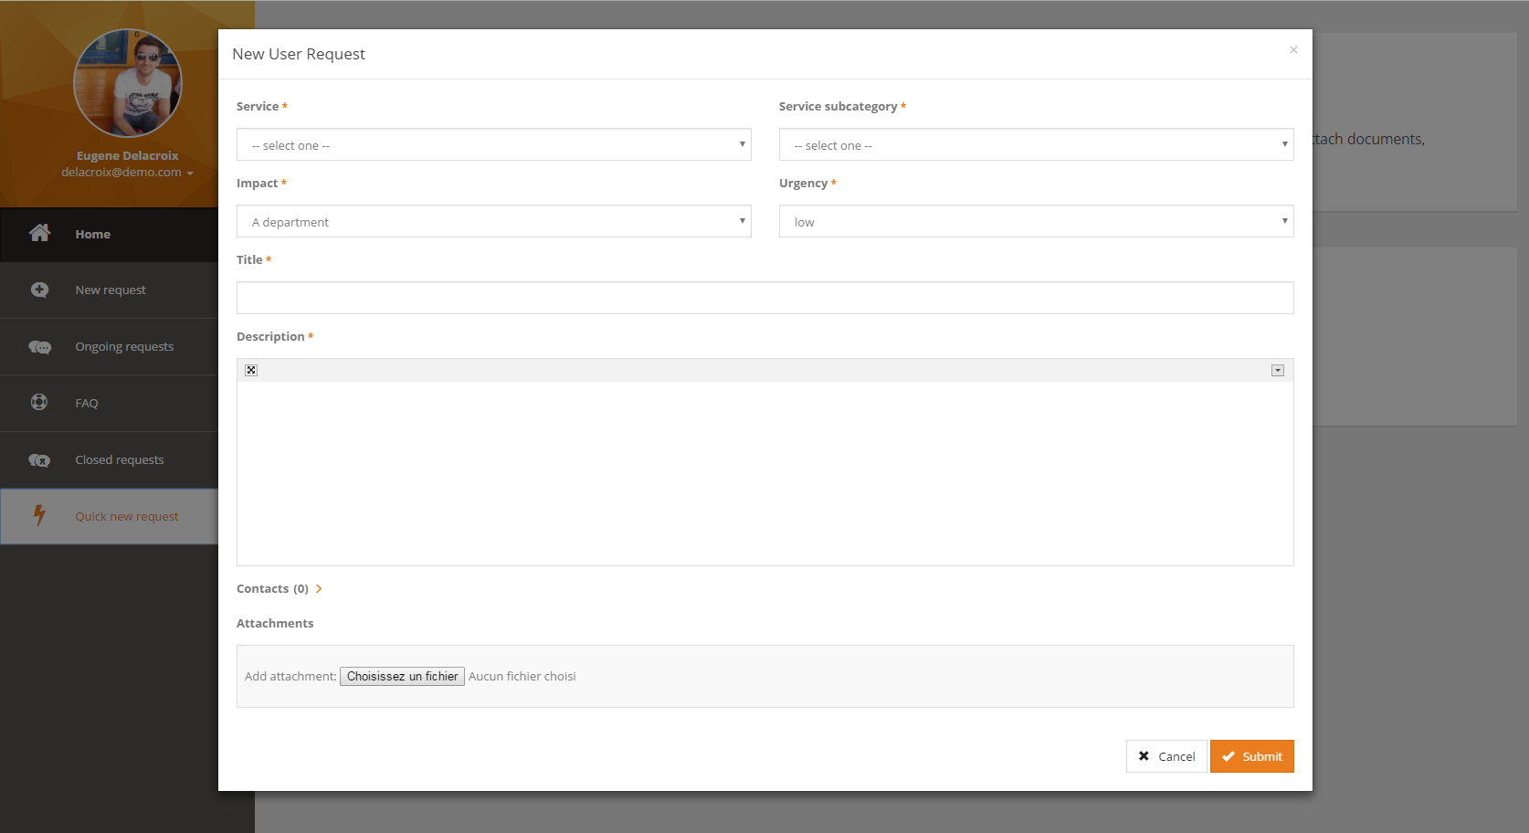
Task: Open the Service subcategory dropdown
Action: 1036,145
